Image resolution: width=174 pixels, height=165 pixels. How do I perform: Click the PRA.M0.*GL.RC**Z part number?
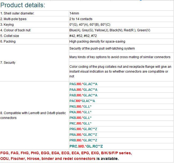point(83,135)
